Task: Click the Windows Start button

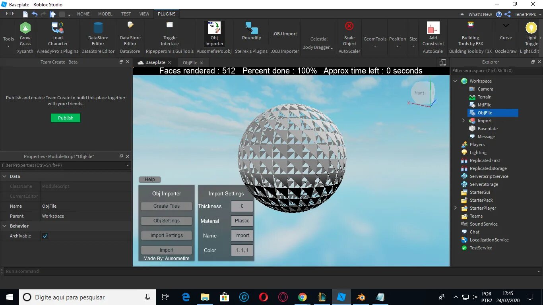Action: tap(10, 297)
